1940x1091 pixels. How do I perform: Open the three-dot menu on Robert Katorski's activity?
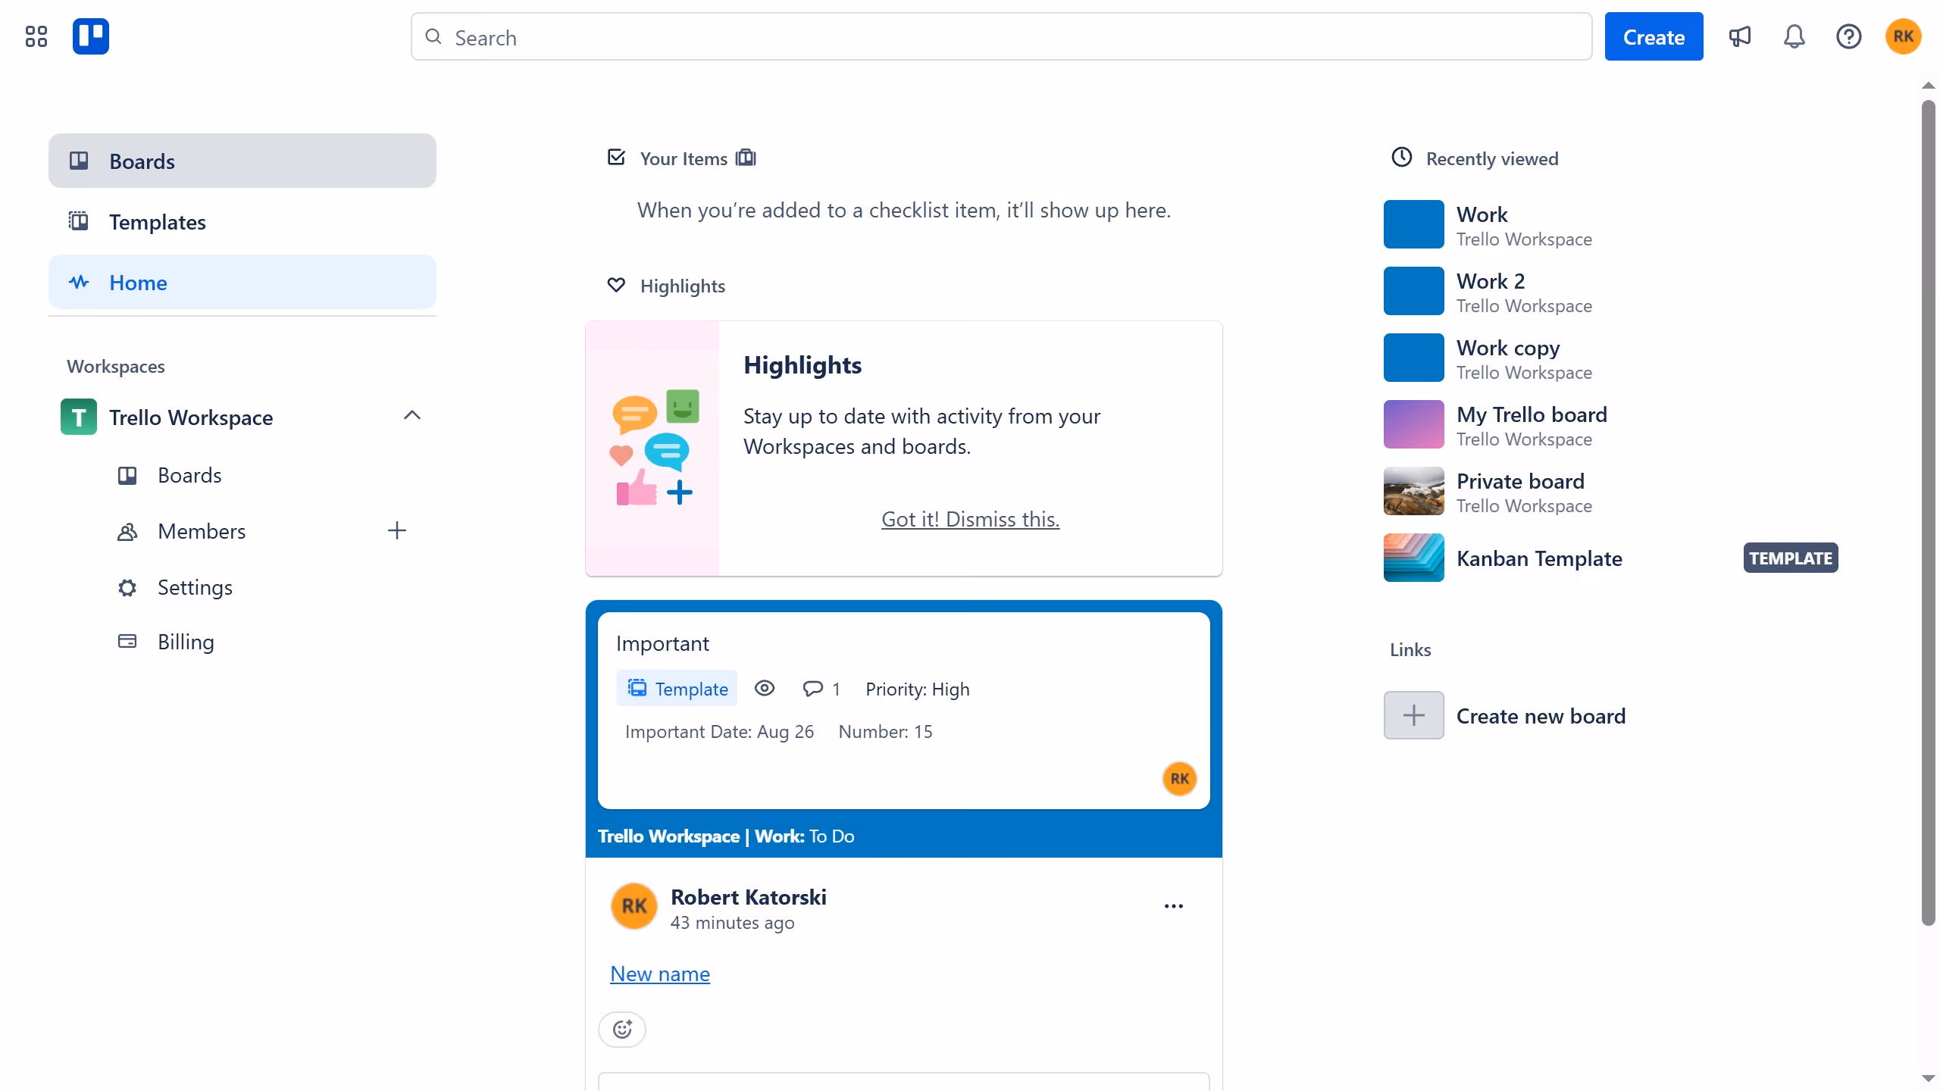[1174, 906]
